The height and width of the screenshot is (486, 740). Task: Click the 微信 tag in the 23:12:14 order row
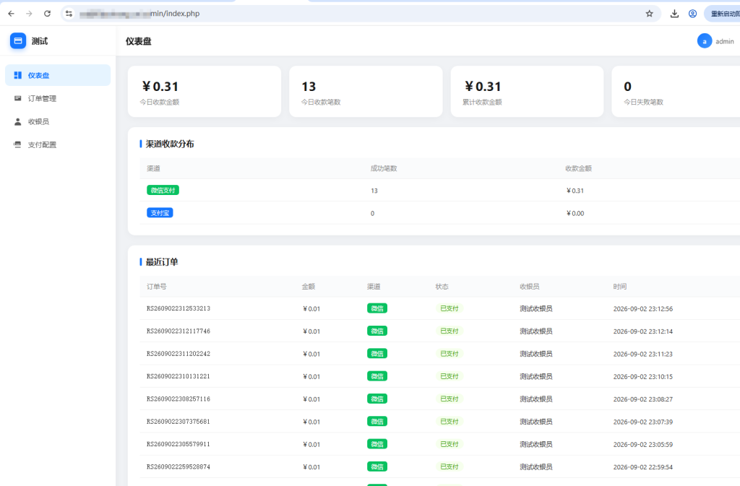(377, 331)
